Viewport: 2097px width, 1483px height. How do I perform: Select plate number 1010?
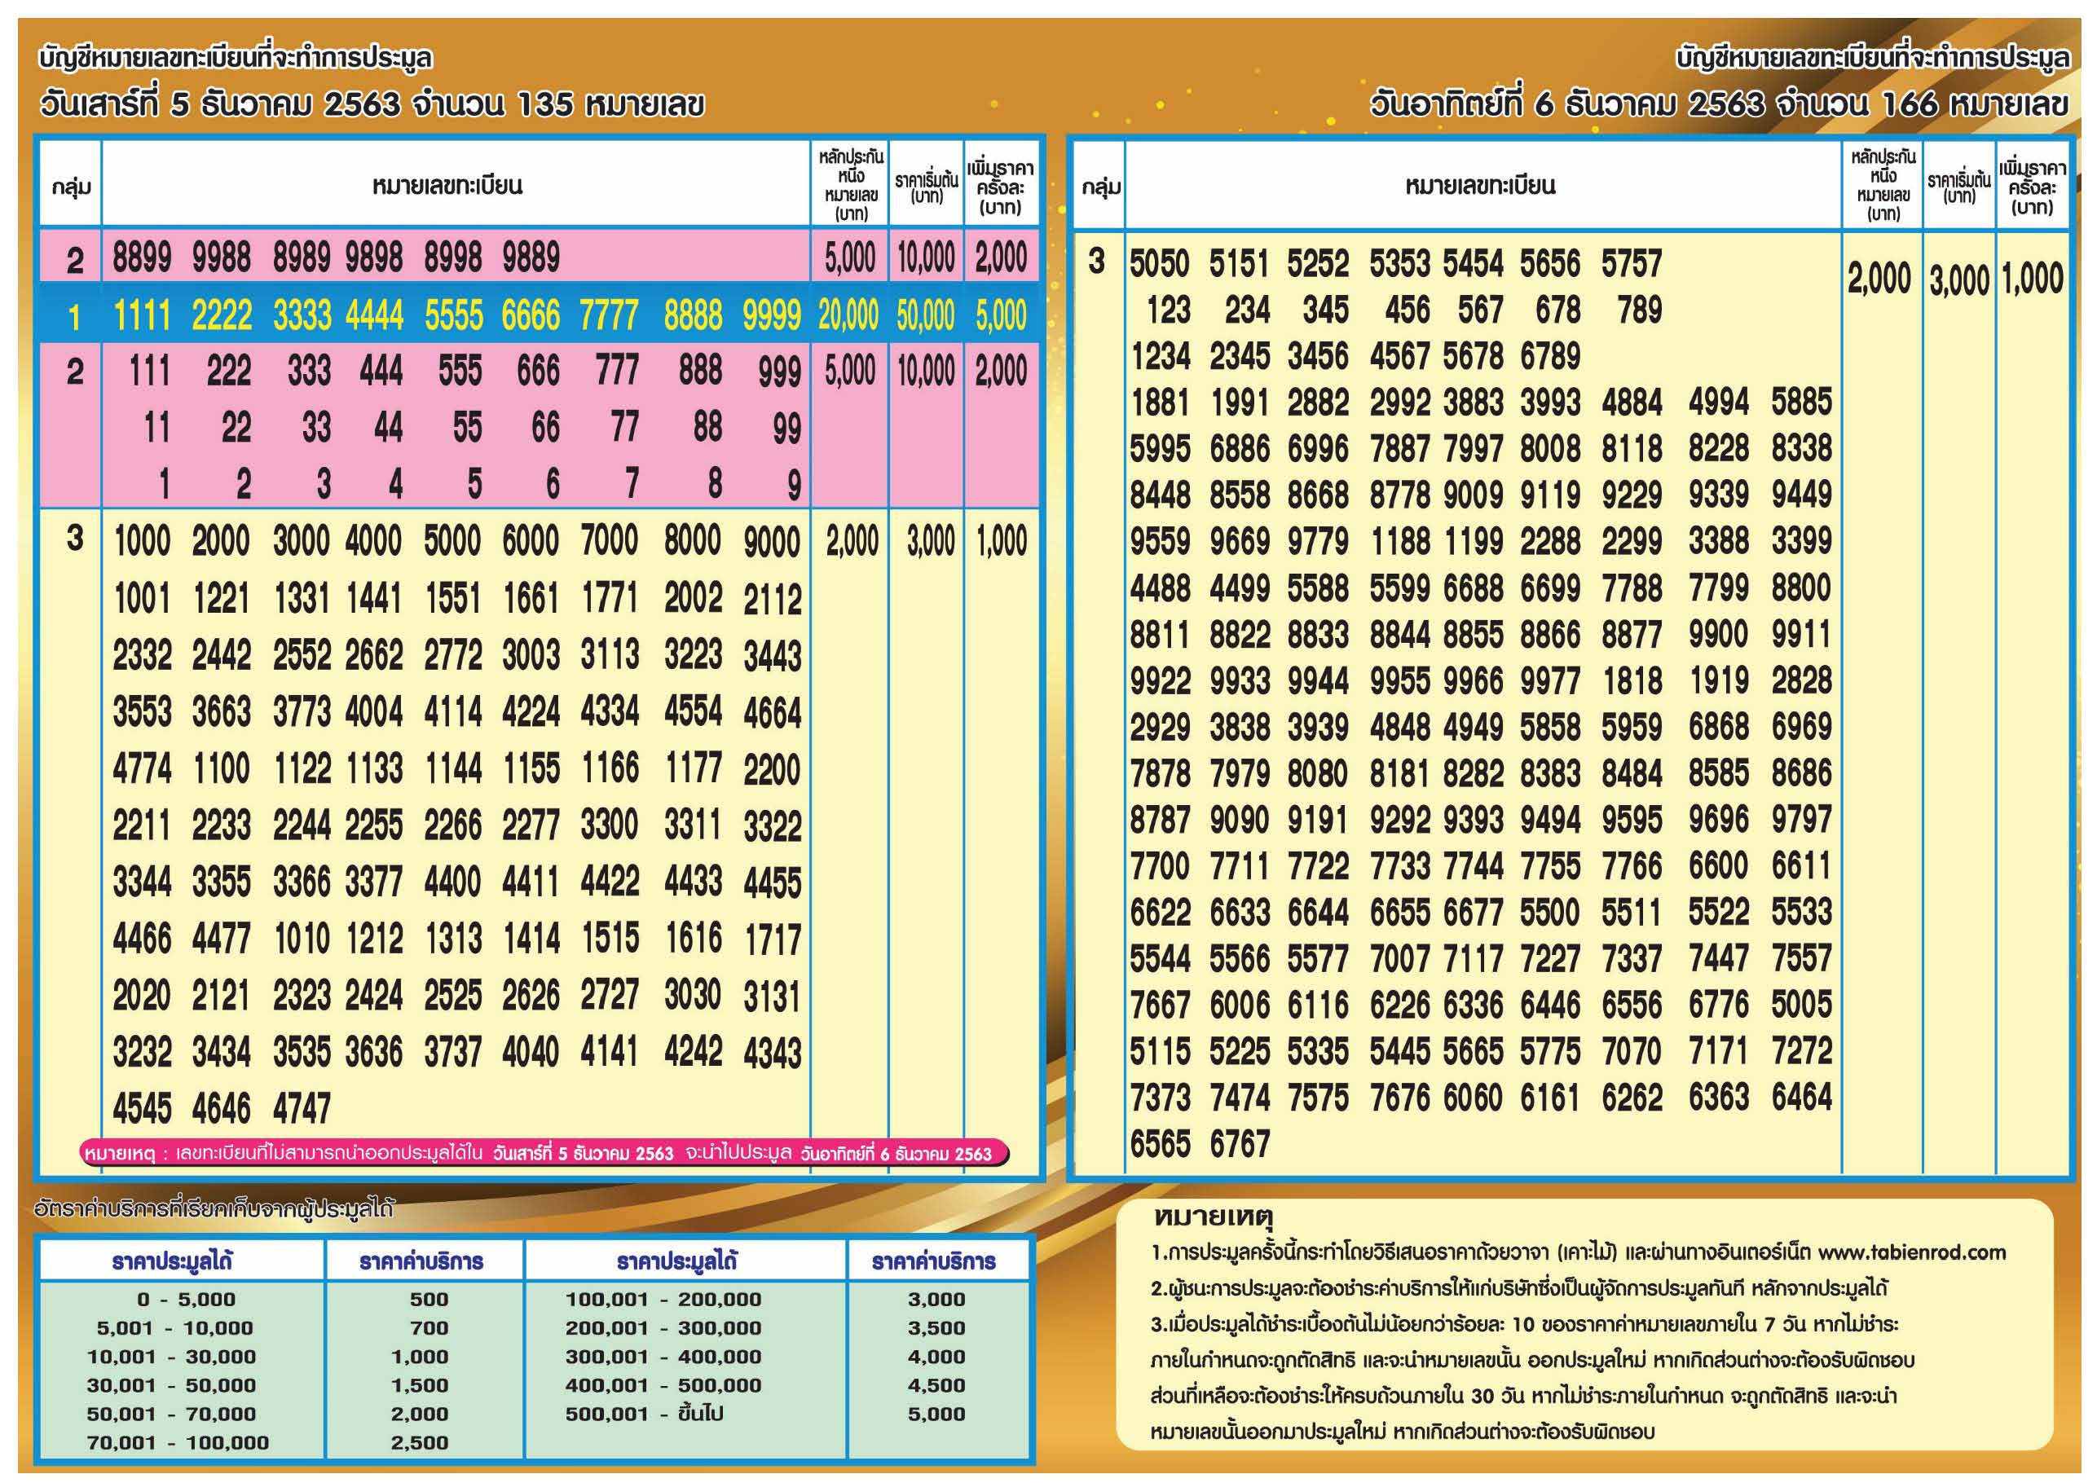click(x=302, y=939)
